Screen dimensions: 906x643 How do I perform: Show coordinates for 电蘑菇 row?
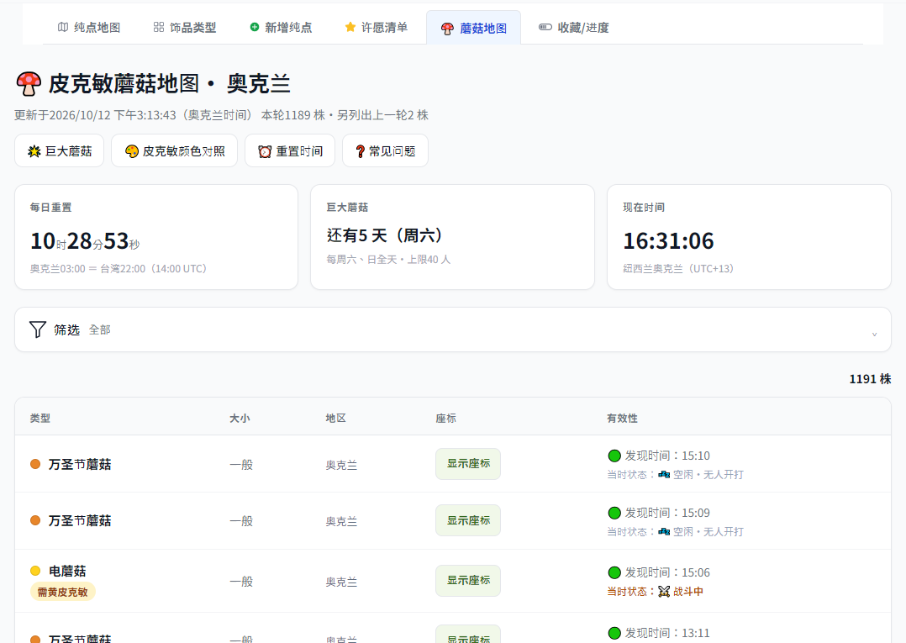468,581
